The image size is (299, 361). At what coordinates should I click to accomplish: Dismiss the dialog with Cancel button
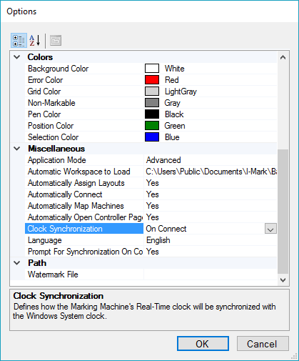click(263, 344)
